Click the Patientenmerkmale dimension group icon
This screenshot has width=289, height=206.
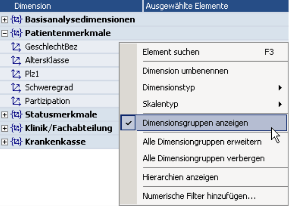16,33
